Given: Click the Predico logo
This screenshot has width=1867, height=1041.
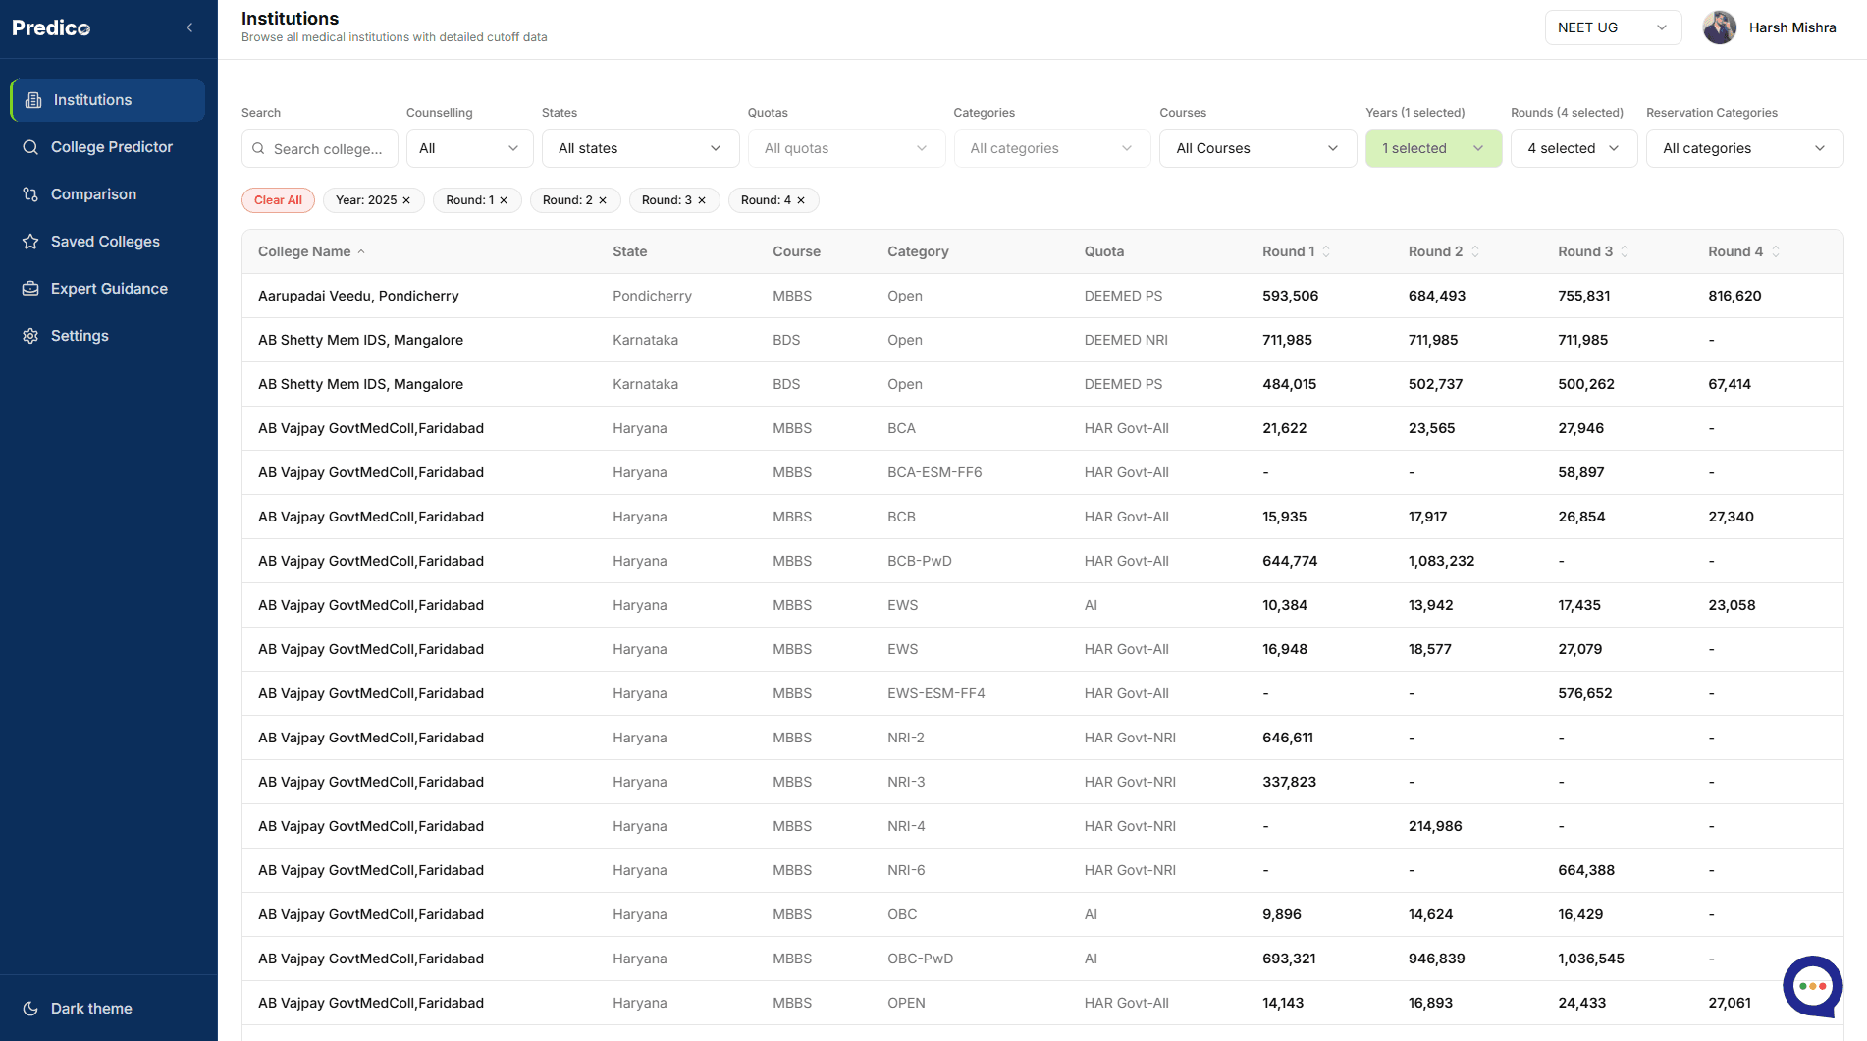Looking at the screenshot, I should pos(51,27).
